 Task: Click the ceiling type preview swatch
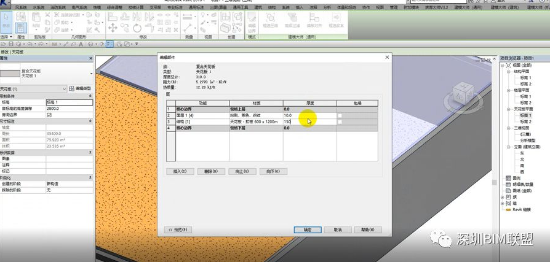[10, 74]
